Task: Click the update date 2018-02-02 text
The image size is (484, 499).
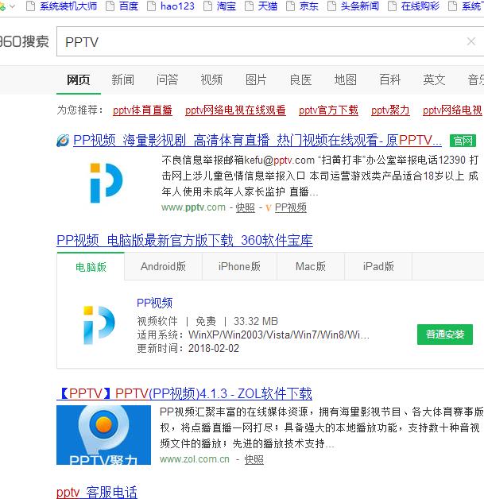Action: (x=214, y=348)
